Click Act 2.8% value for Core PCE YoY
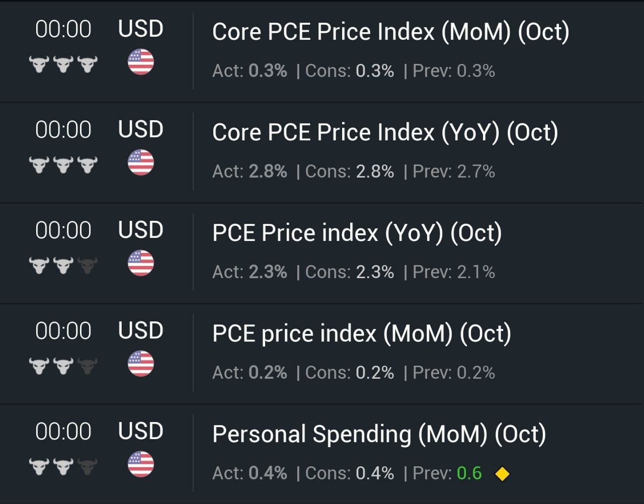Image resolution: width=644 pixels, height=504 pixels. pyautogui.click(x=268, y=172)
